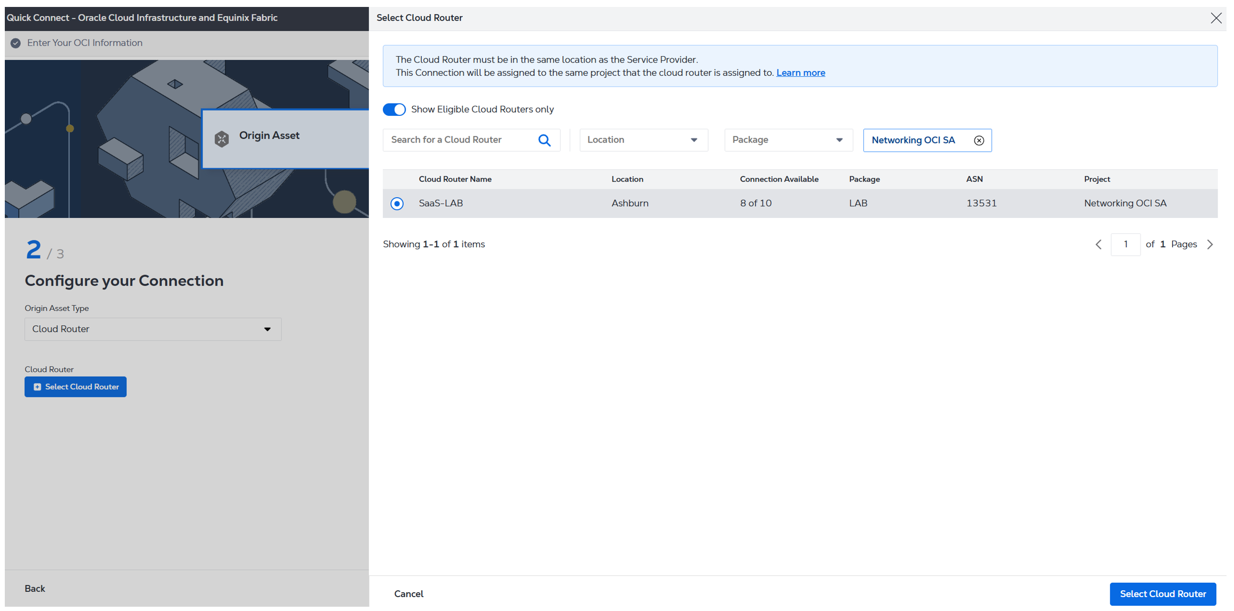Click the Origin Asset hexagon icon
This screenshot has width=1234, height=611.
pyautogui.click(x=222, y=139)
